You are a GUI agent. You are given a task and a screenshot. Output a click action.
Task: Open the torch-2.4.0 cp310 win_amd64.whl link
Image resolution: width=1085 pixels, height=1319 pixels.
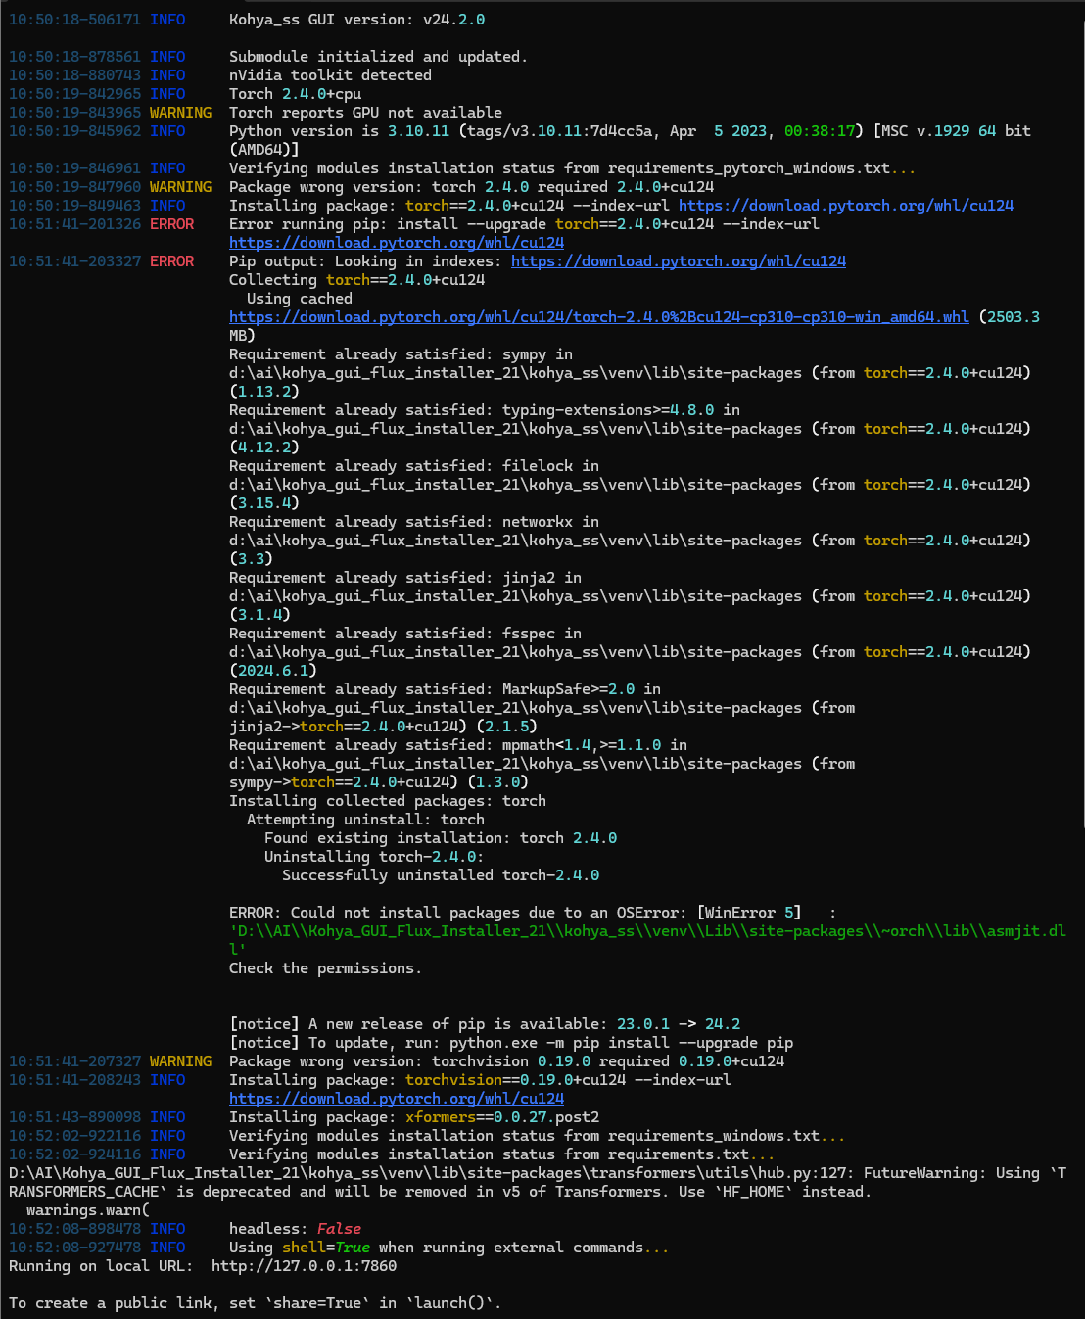tap(598, 317)
